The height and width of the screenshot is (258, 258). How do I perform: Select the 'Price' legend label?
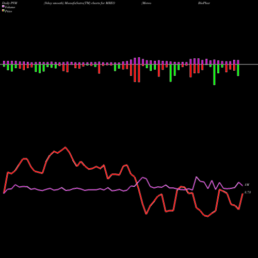pos(8,11)
